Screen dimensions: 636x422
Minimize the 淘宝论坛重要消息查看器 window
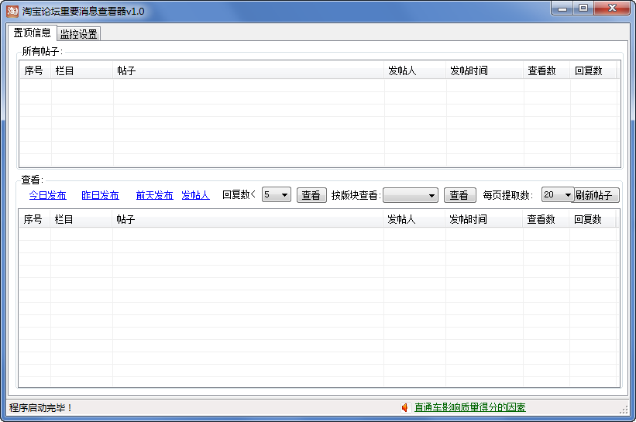(x=562, y=8)
